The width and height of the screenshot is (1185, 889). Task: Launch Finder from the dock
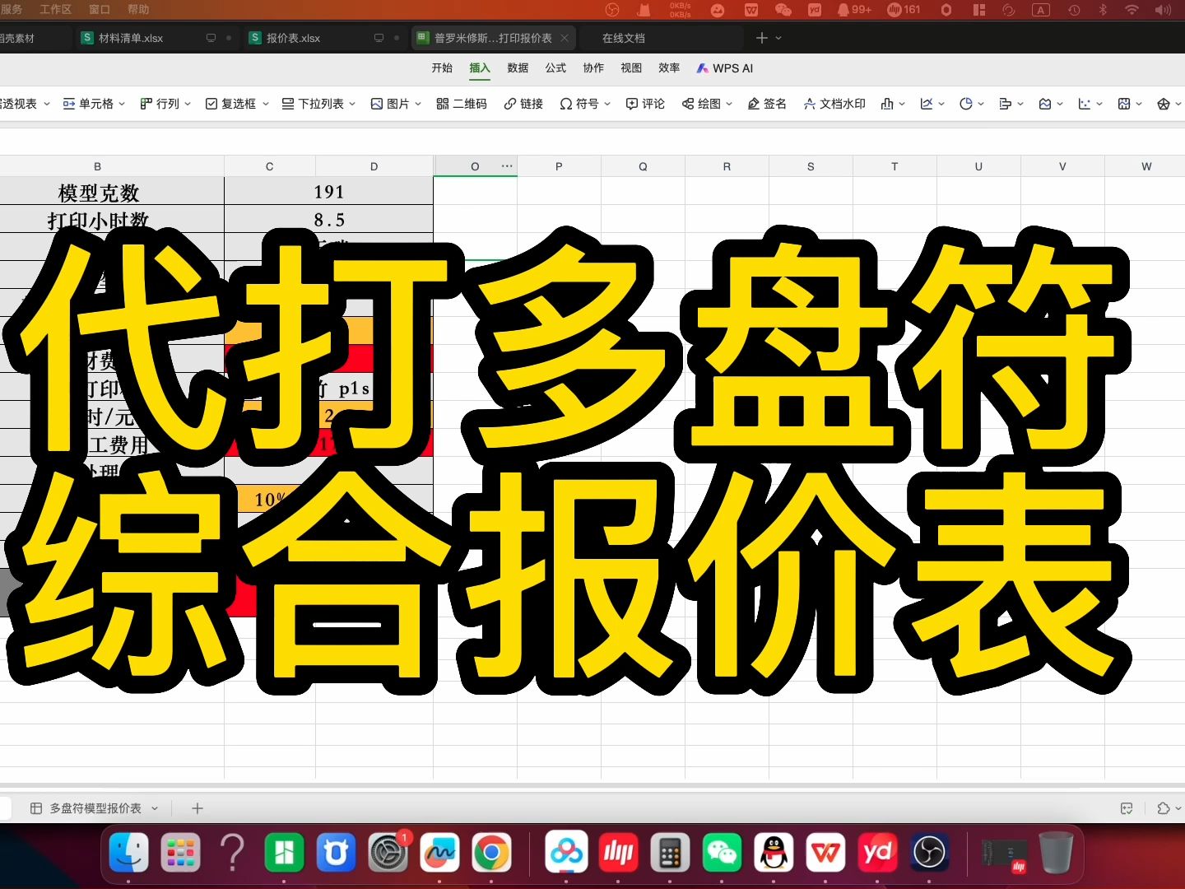coord(129,853)
